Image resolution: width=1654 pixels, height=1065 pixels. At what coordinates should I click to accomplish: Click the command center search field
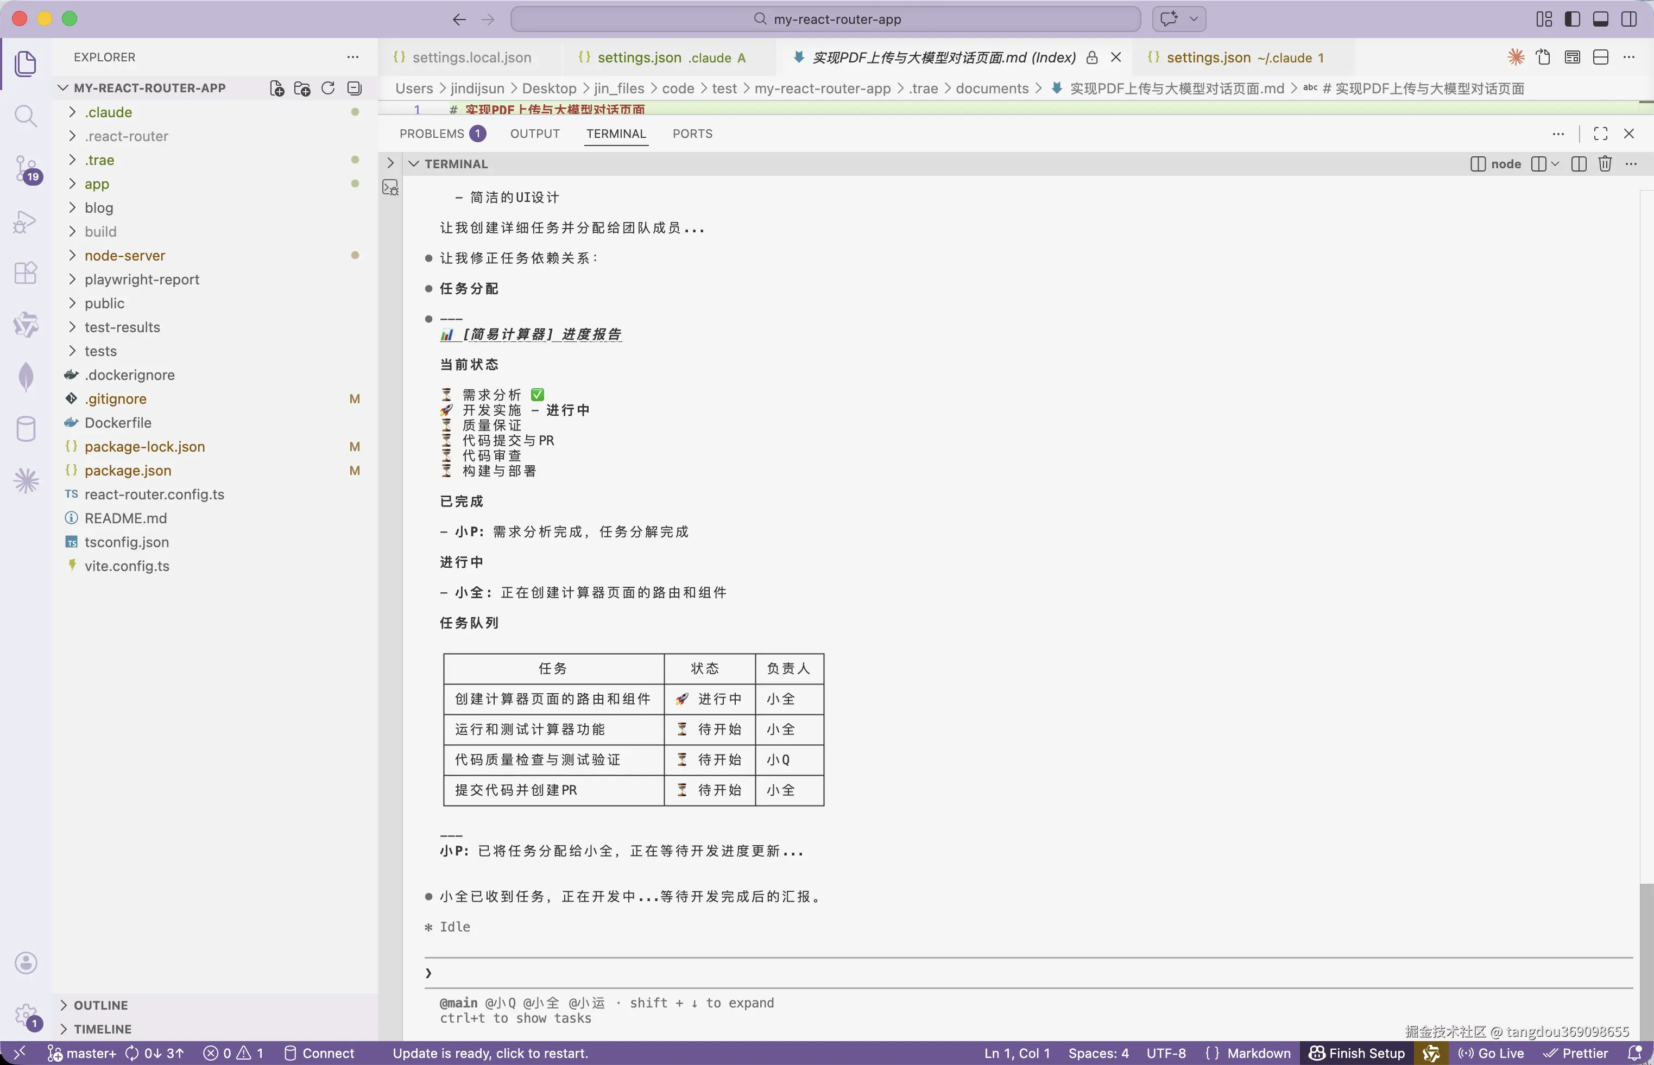pos(825,20)
